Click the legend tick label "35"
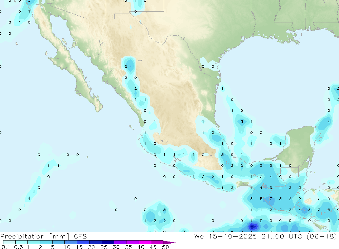Image resolution: width=339 pixels, height=249 pixels. coord(128,247)
